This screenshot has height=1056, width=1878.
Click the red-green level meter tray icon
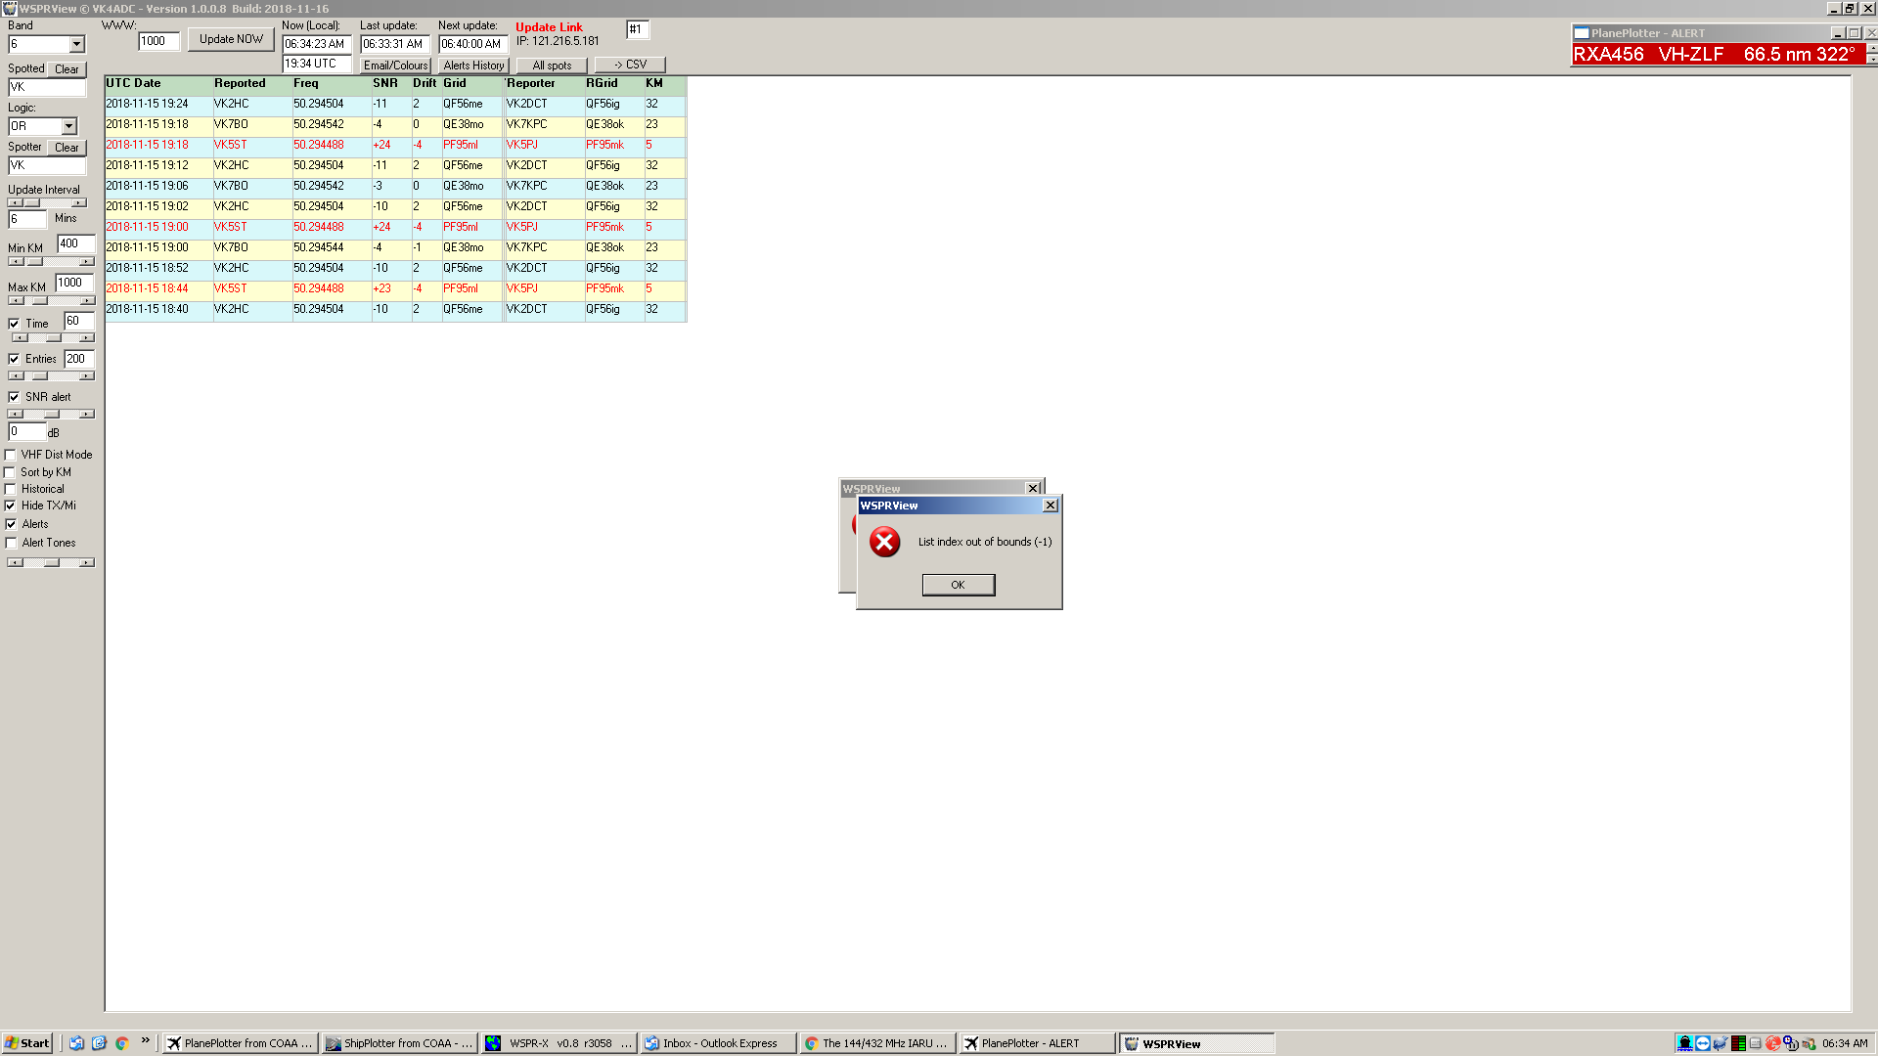(1738, 1043)
